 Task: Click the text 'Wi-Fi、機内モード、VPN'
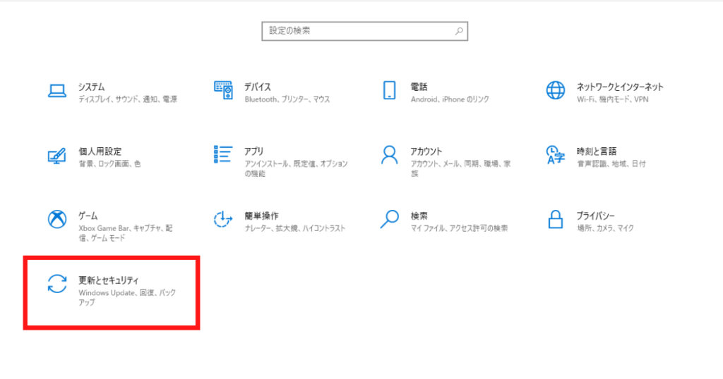pos(612,99)
